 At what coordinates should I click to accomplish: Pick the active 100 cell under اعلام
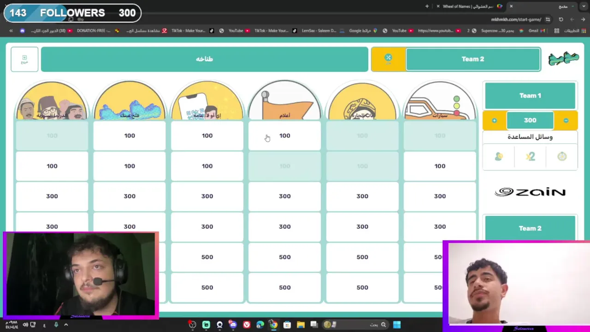click(x=284, y=136)
